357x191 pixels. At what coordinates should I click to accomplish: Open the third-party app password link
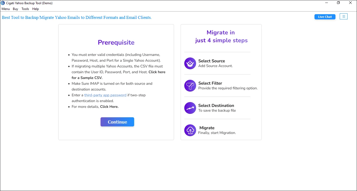(105, 95)
